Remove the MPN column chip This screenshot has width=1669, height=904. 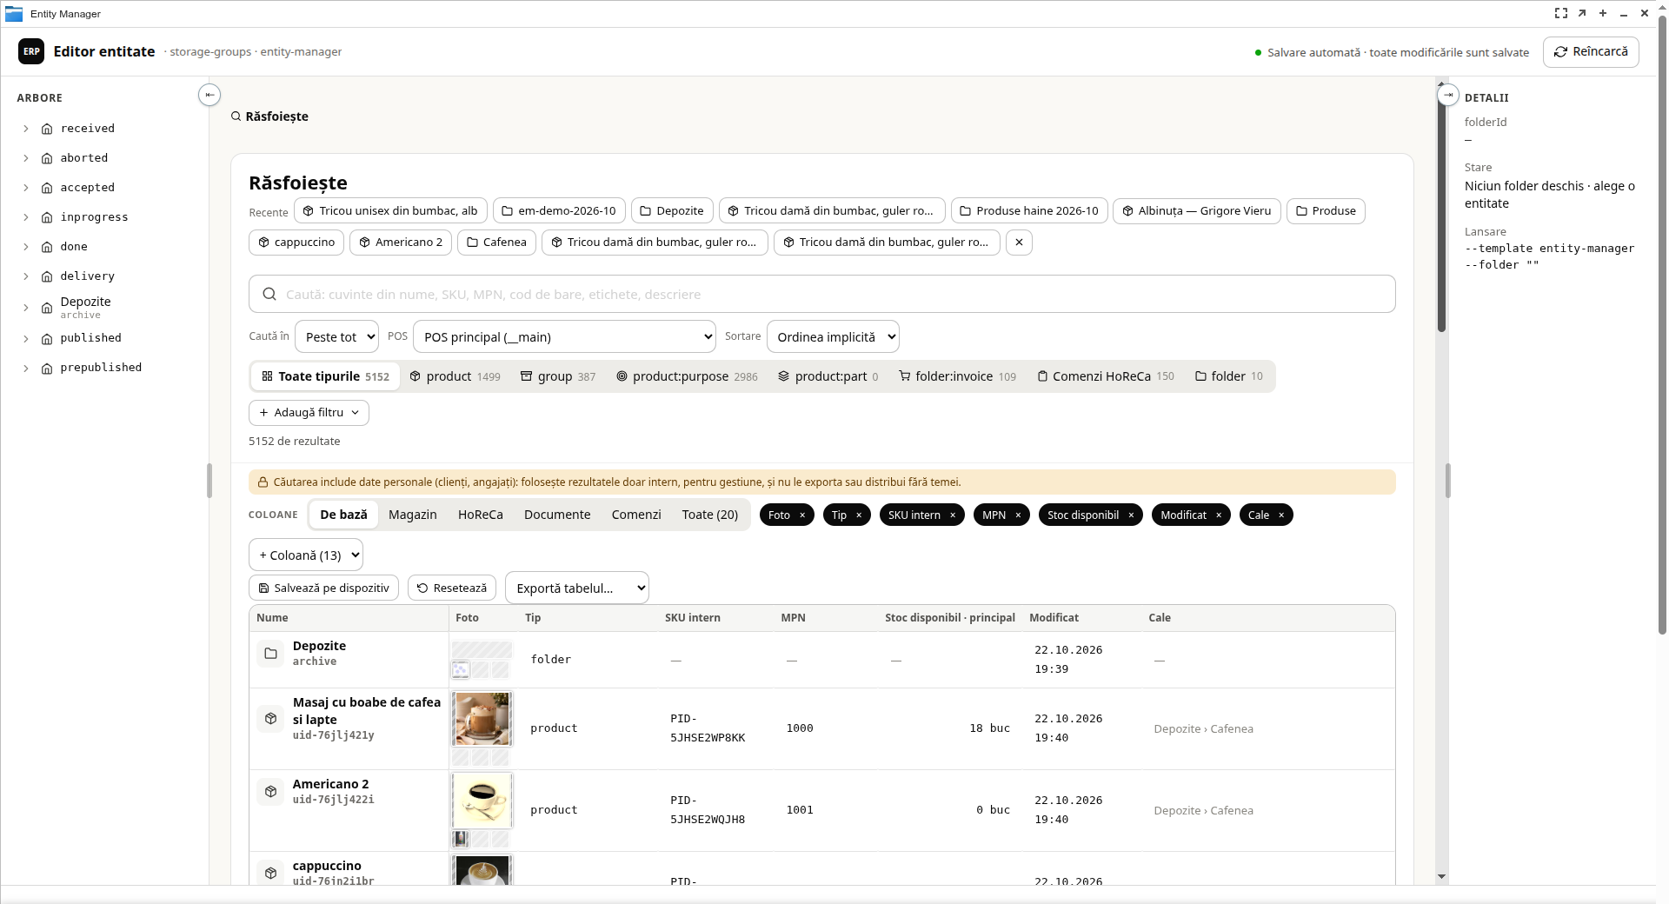pos(1018,515)
